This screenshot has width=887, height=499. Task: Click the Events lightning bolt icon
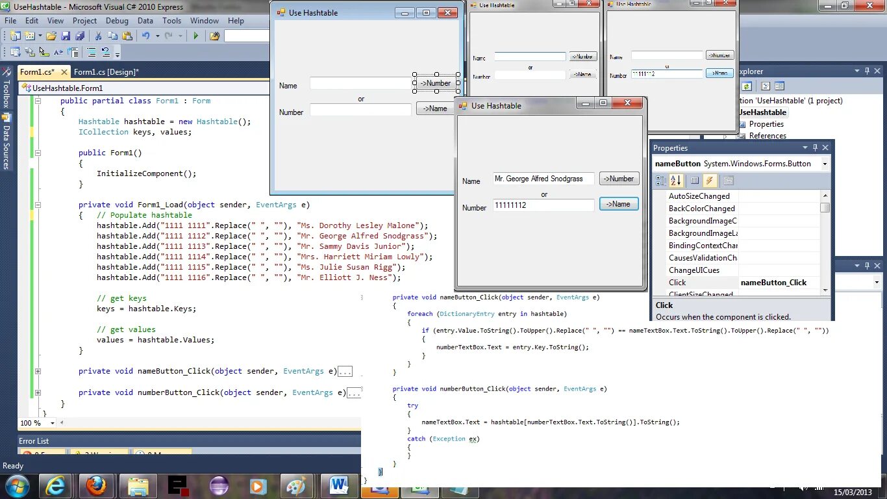pyautogui.click(x=710, y=181)
